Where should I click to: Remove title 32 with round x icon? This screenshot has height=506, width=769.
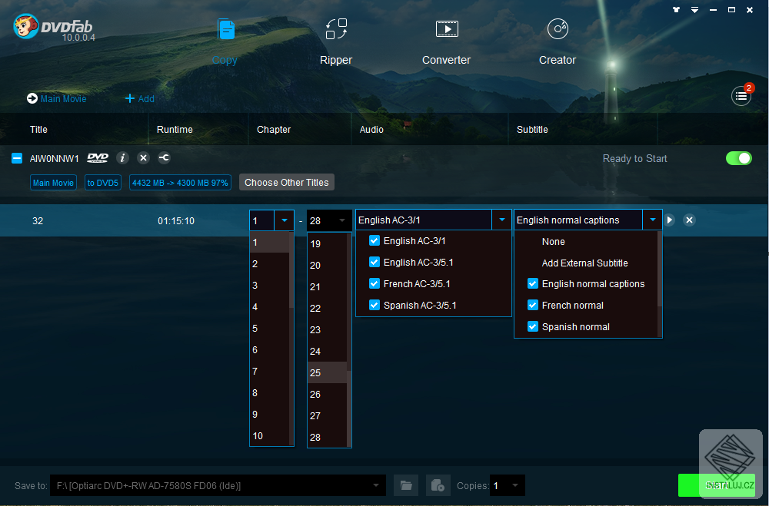[689, 220]
